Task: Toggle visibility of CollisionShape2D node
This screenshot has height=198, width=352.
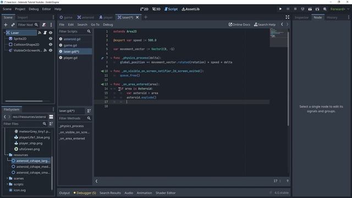Action: point(51,45)
